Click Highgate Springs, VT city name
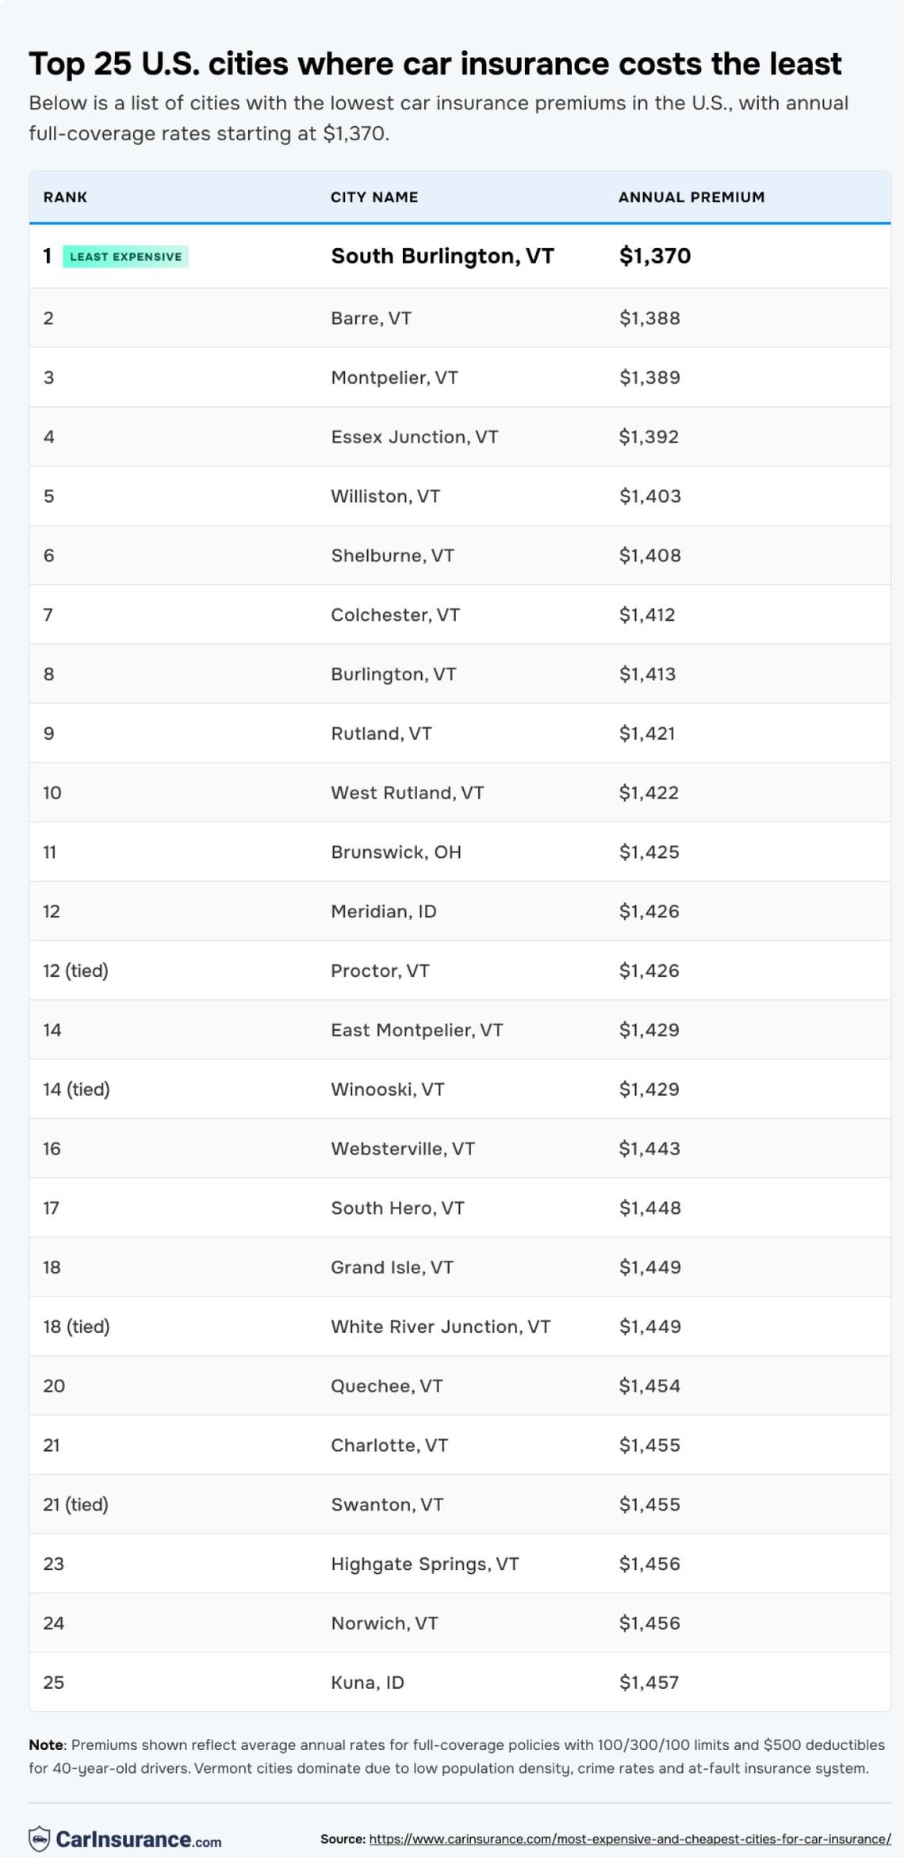 point(424,1564)
